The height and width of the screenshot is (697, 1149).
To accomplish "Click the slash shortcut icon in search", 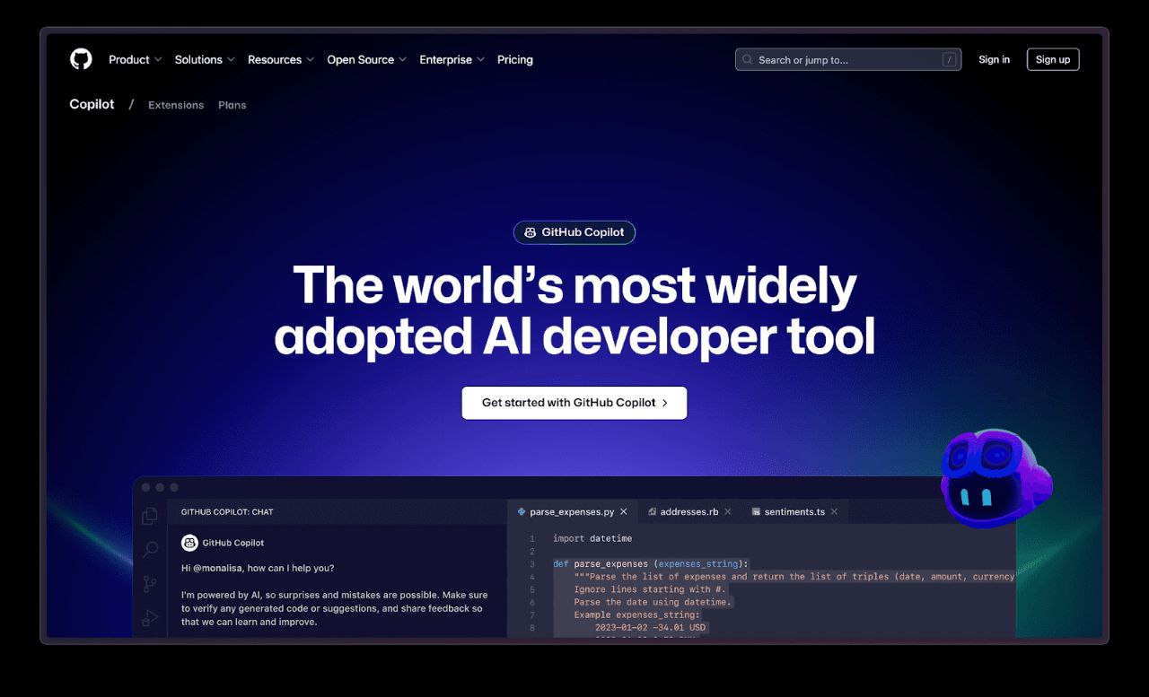I will [x=949, y=60].
